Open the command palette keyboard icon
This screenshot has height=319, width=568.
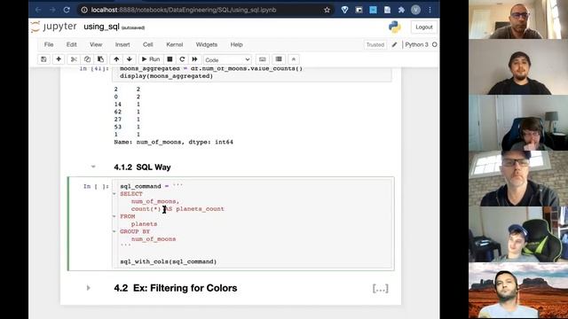click(x=263, y=59)
